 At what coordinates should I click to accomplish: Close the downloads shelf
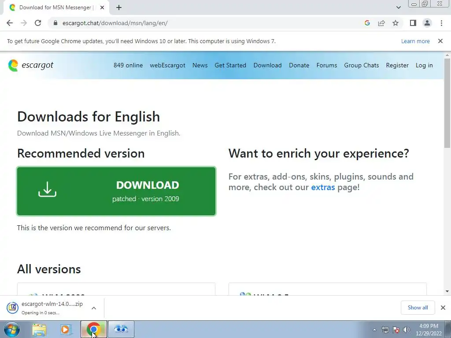point(443,308)
